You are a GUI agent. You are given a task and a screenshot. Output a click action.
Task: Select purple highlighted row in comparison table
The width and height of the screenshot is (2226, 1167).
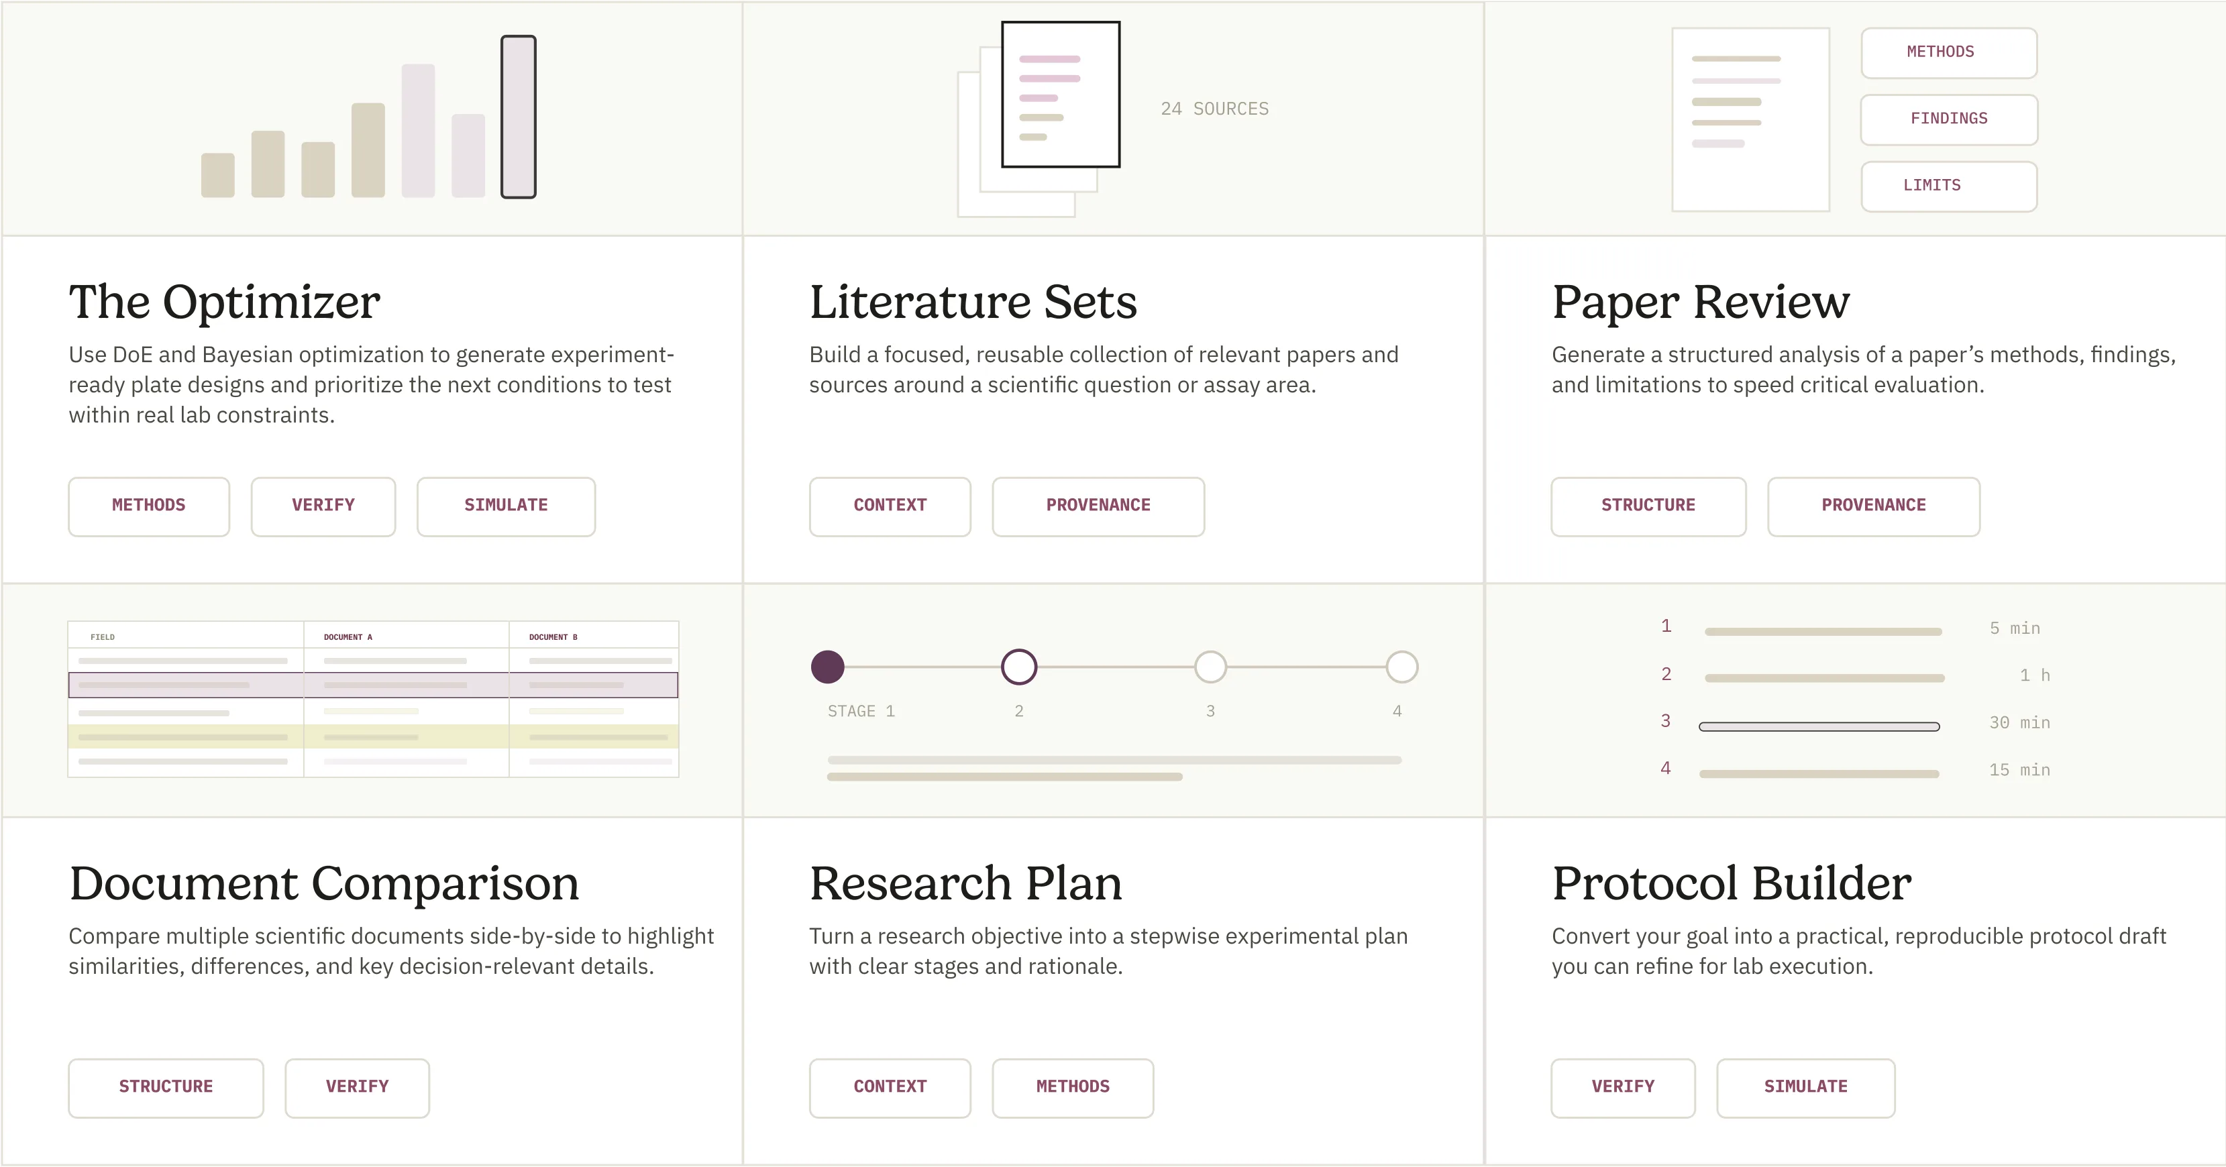373,685
